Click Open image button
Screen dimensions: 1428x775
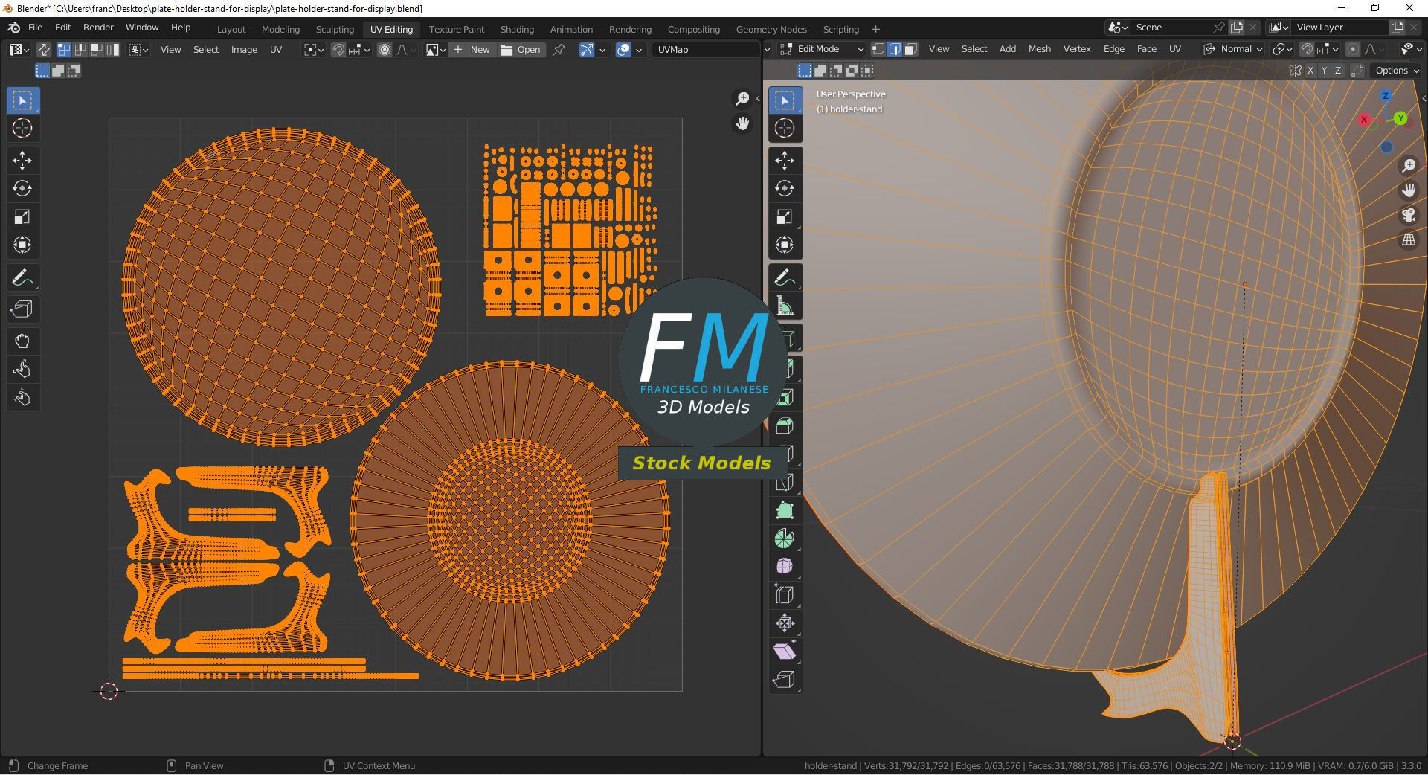521,50
